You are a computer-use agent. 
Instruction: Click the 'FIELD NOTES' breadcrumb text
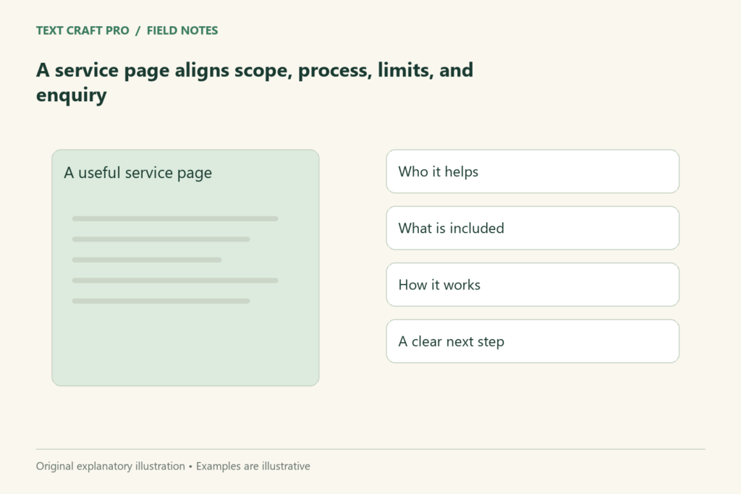click(182, 30)
